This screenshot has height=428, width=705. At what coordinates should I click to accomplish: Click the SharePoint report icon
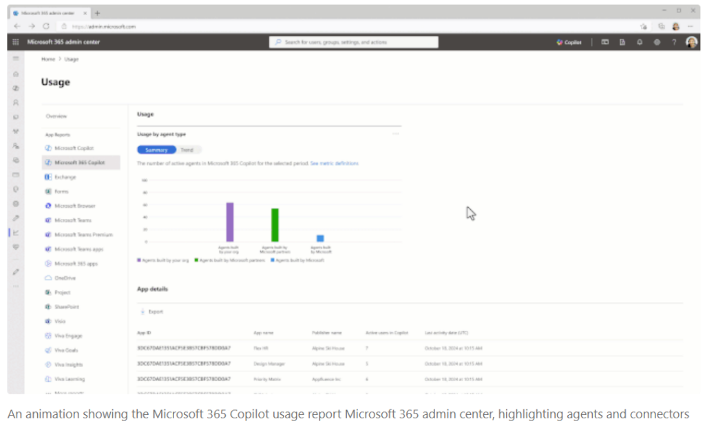click(48, 307)
